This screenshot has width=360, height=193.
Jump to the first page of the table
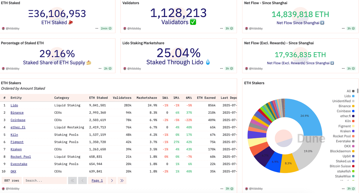click(72, 180)
